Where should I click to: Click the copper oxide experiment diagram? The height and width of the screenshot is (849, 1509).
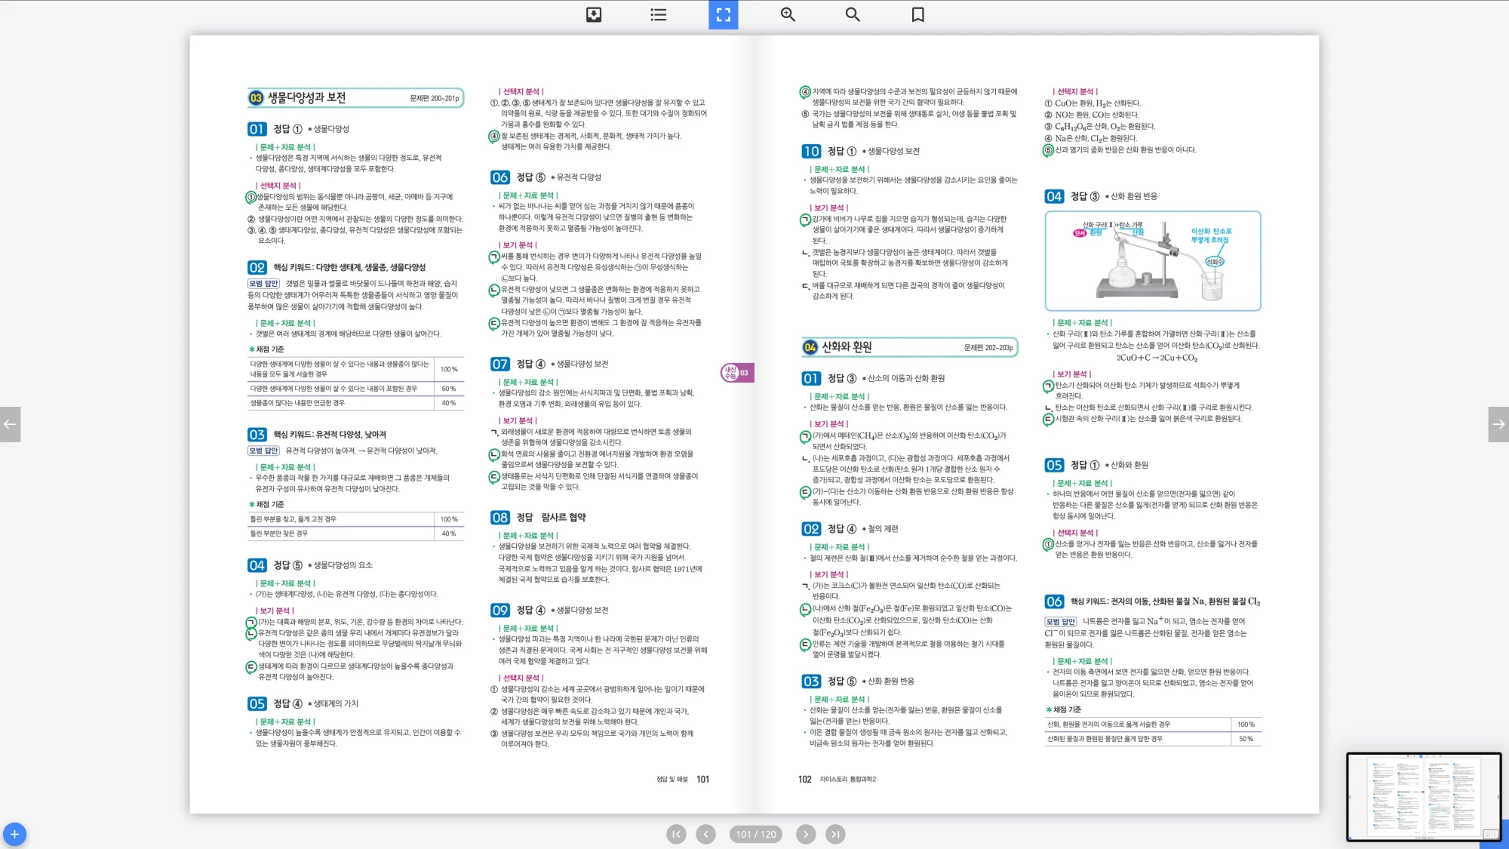pyautogui.click(x=1152, y=261)
